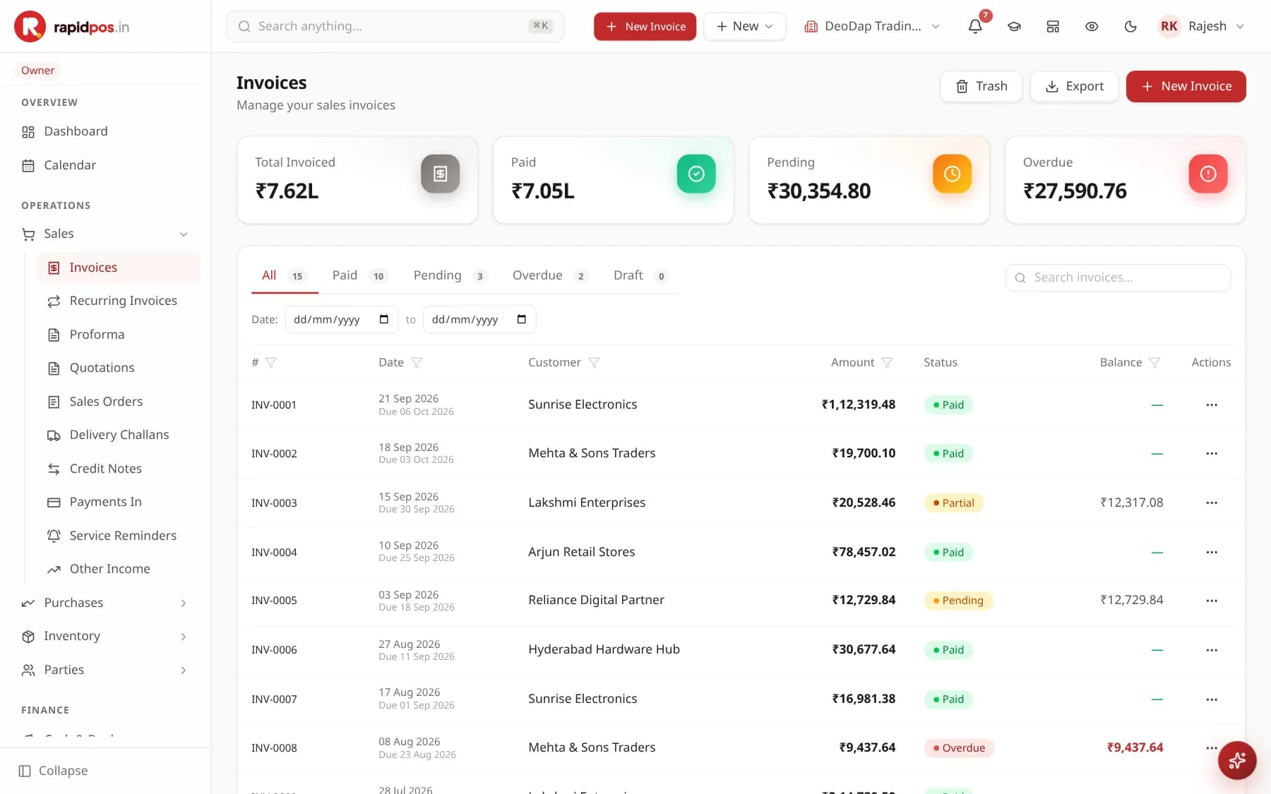Open Credit Notes in sidebar
This screenshot has width=1271, height=794.
coord(119,469)
